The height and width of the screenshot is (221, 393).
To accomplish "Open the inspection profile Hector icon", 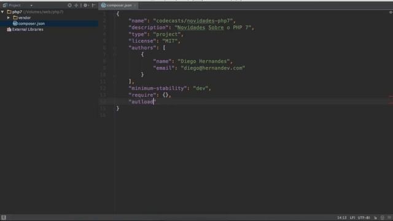I will tap(382, 217).
